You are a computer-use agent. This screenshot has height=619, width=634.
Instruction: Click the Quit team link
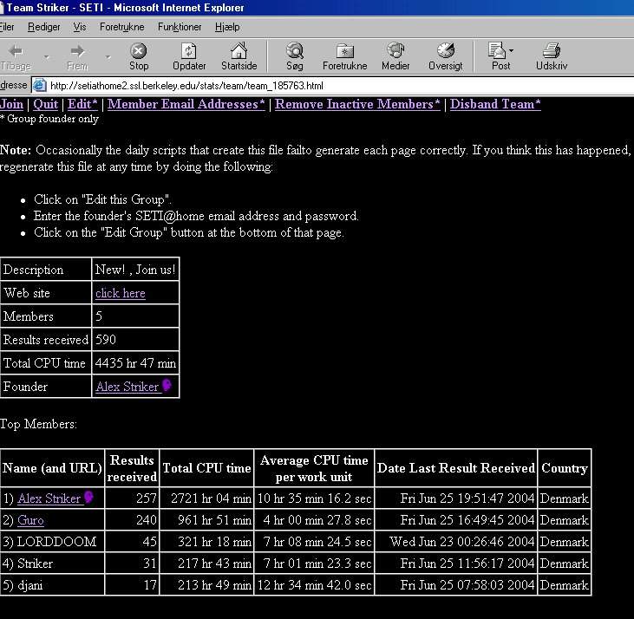45,104
